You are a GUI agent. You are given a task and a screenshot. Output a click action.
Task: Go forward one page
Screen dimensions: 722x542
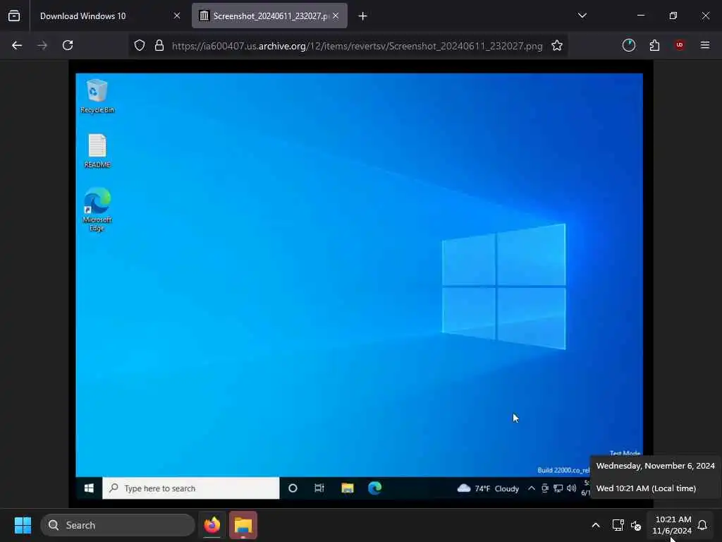[42, 46]
